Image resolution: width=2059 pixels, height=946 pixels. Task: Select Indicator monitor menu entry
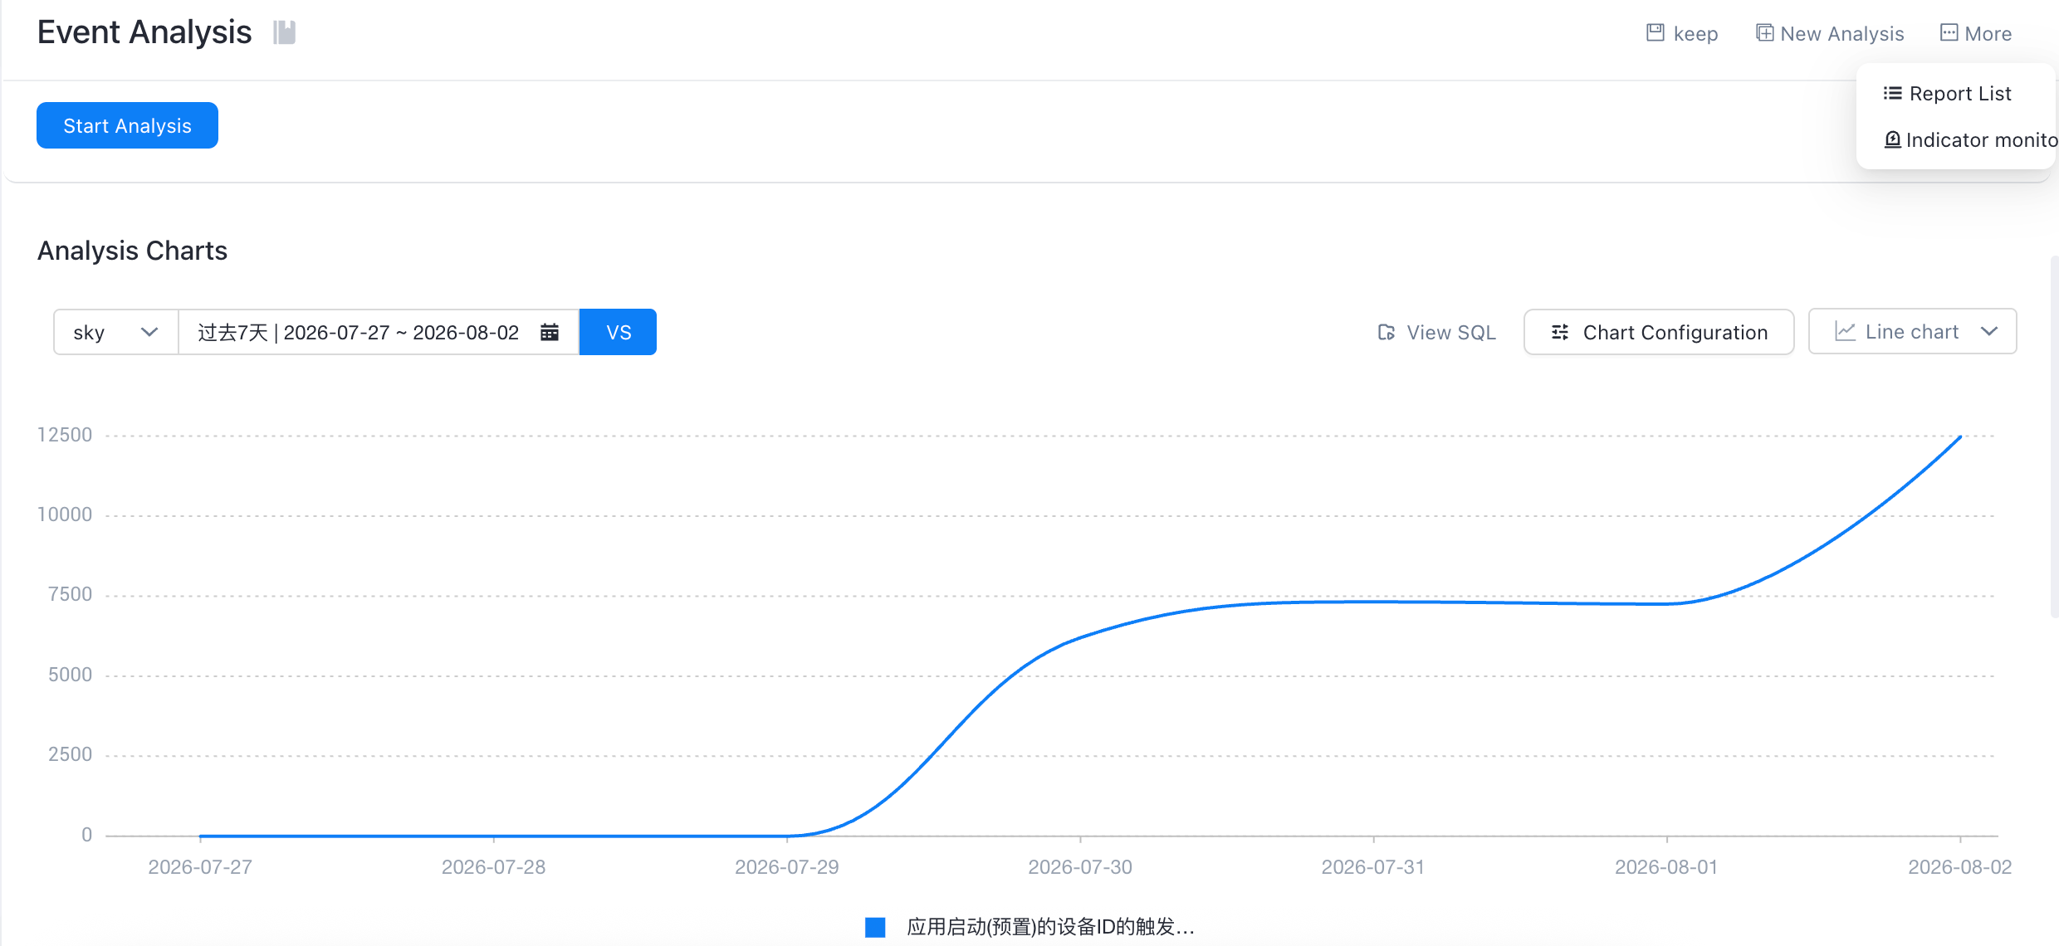coord(1969,139)
